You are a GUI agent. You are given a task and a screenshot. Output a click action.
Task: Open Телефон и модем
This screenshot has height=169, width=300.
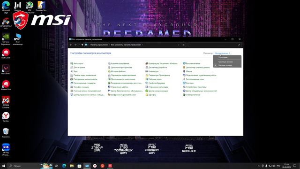point(80,87)
